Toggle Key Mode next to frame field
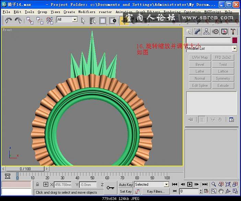Screen dimensions: 241x201 click(x=175, y=191)
